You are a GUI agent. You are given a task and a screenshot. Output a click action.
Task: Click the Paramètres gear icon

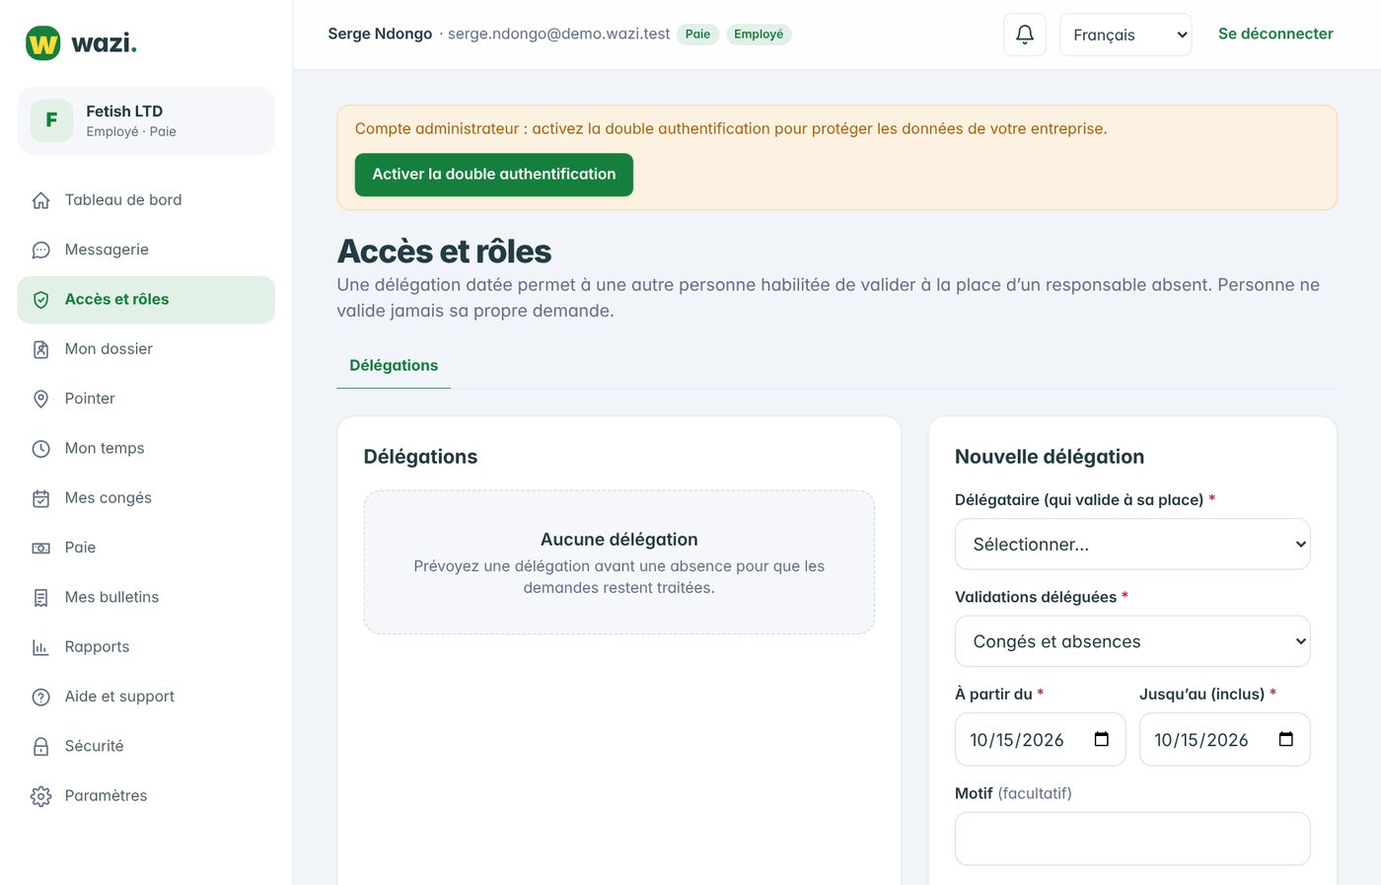pyautogui.click(x=40, y=796)
